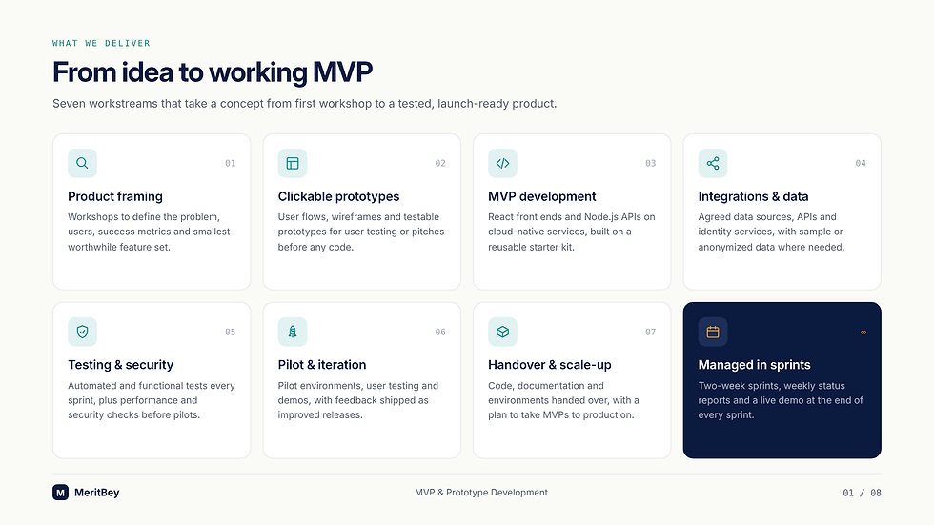Click the page counter 01 / 08
This screenshot has height=525, width=934.
pos(862,493)
